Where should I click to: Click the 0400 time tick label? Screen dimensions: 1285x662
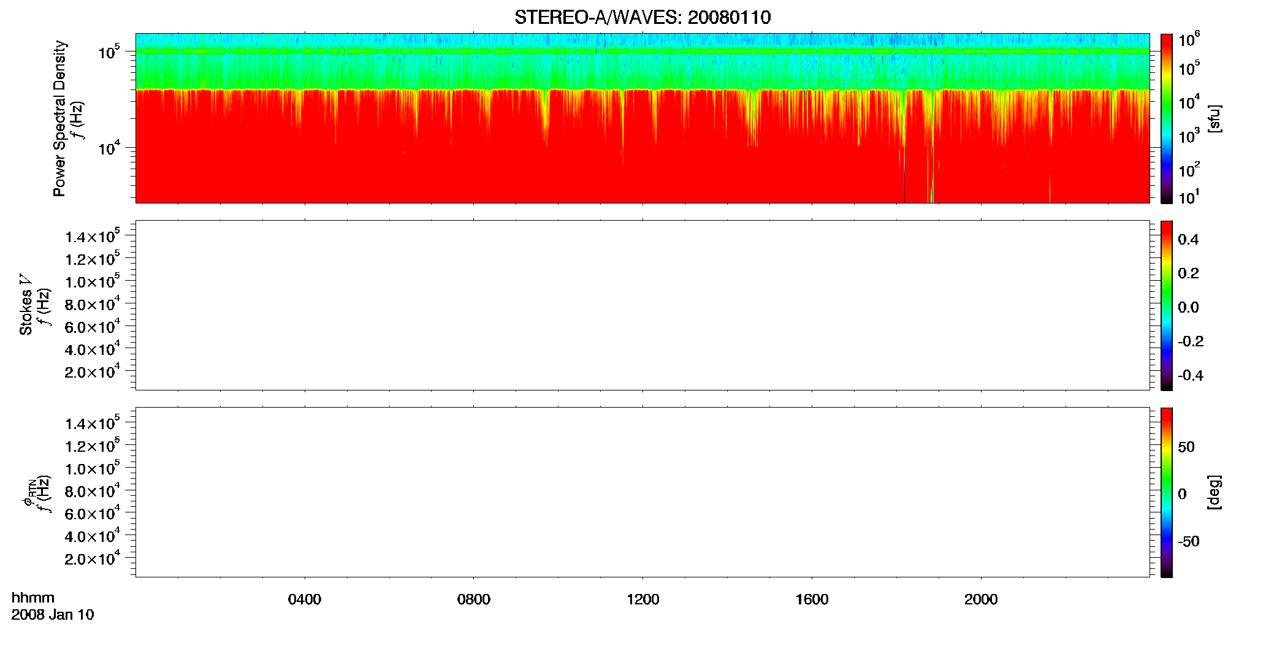305,599
